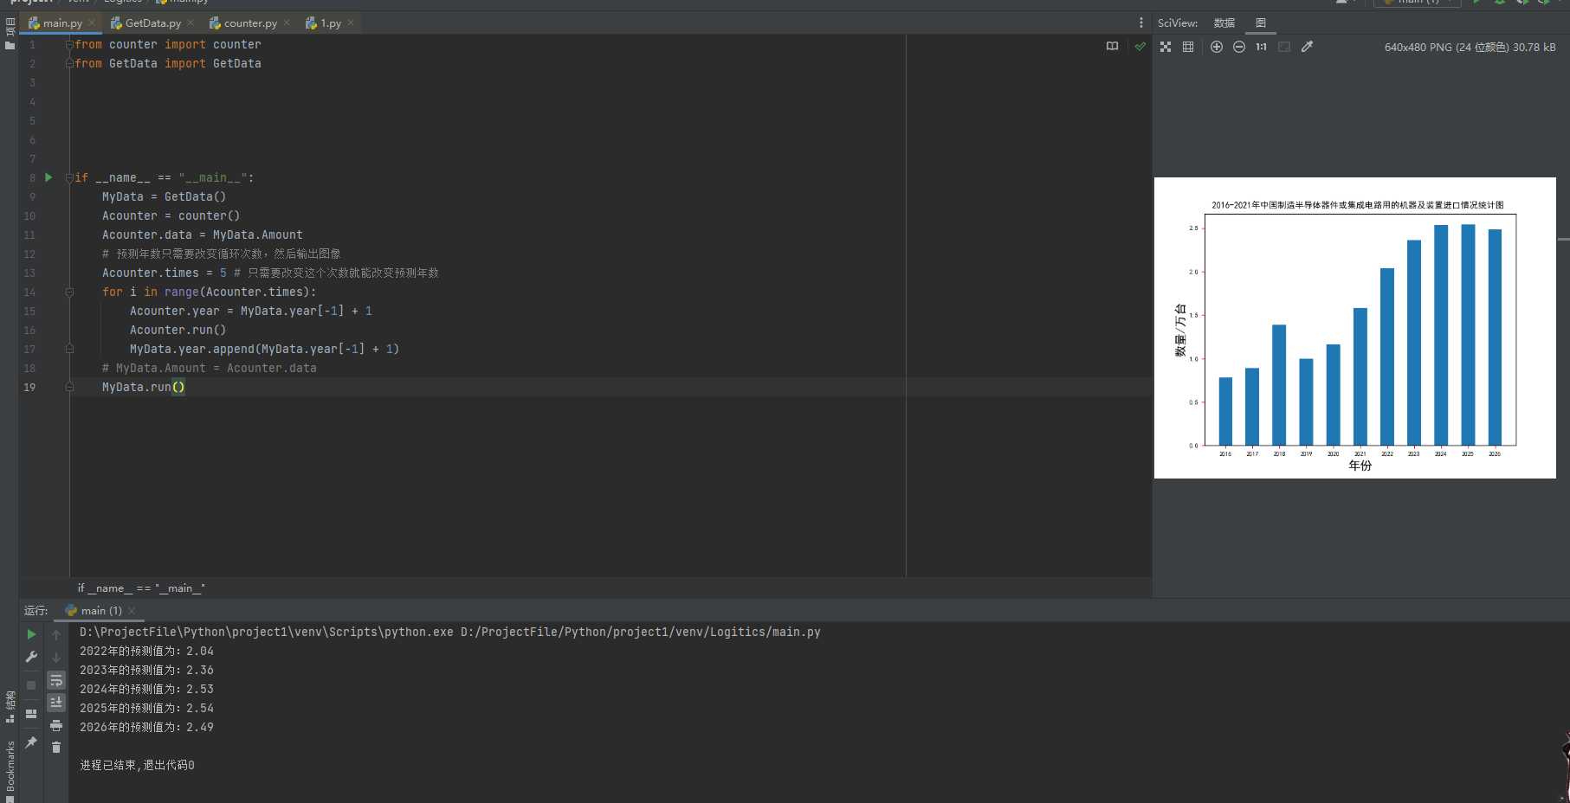Image resolution: width=1570 pixels, height=803 pixels.
Task: Click image info text 640x480 PNG
Action: click(1470, 48)
